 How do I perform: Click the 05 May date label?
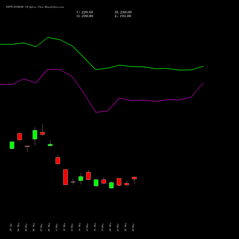(26, 227)
